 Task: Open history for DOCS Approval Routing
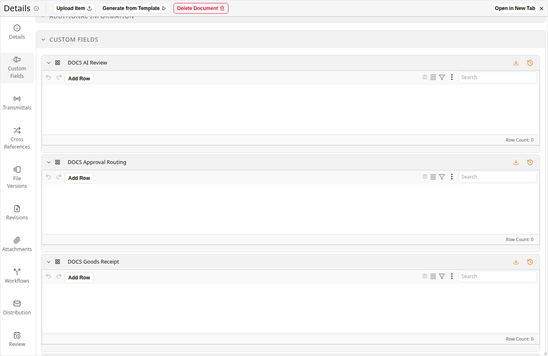click(530, 162)
